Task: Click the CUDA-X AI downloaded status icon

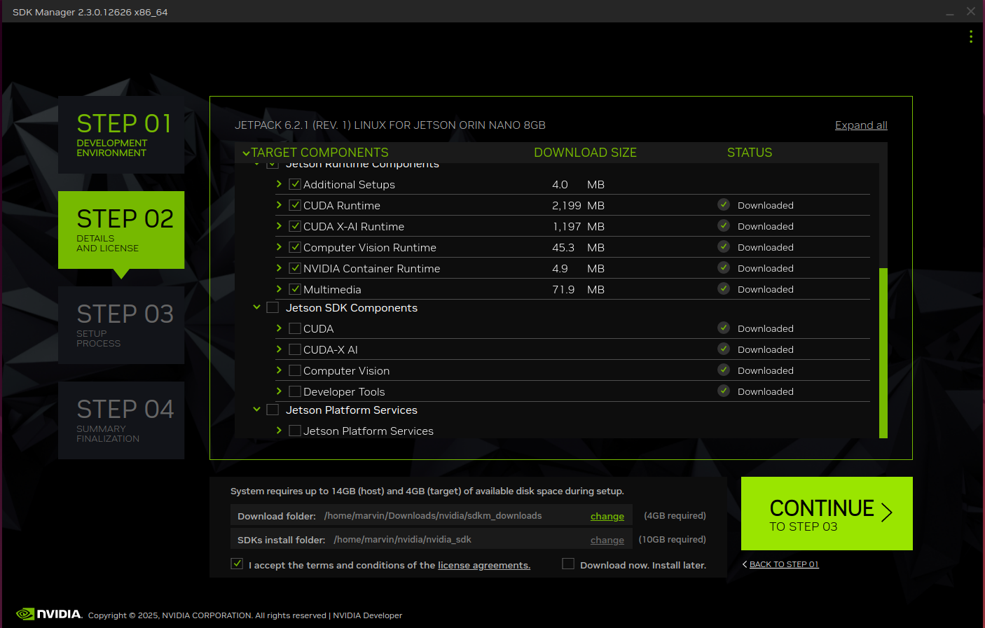Action: point(724,349)
